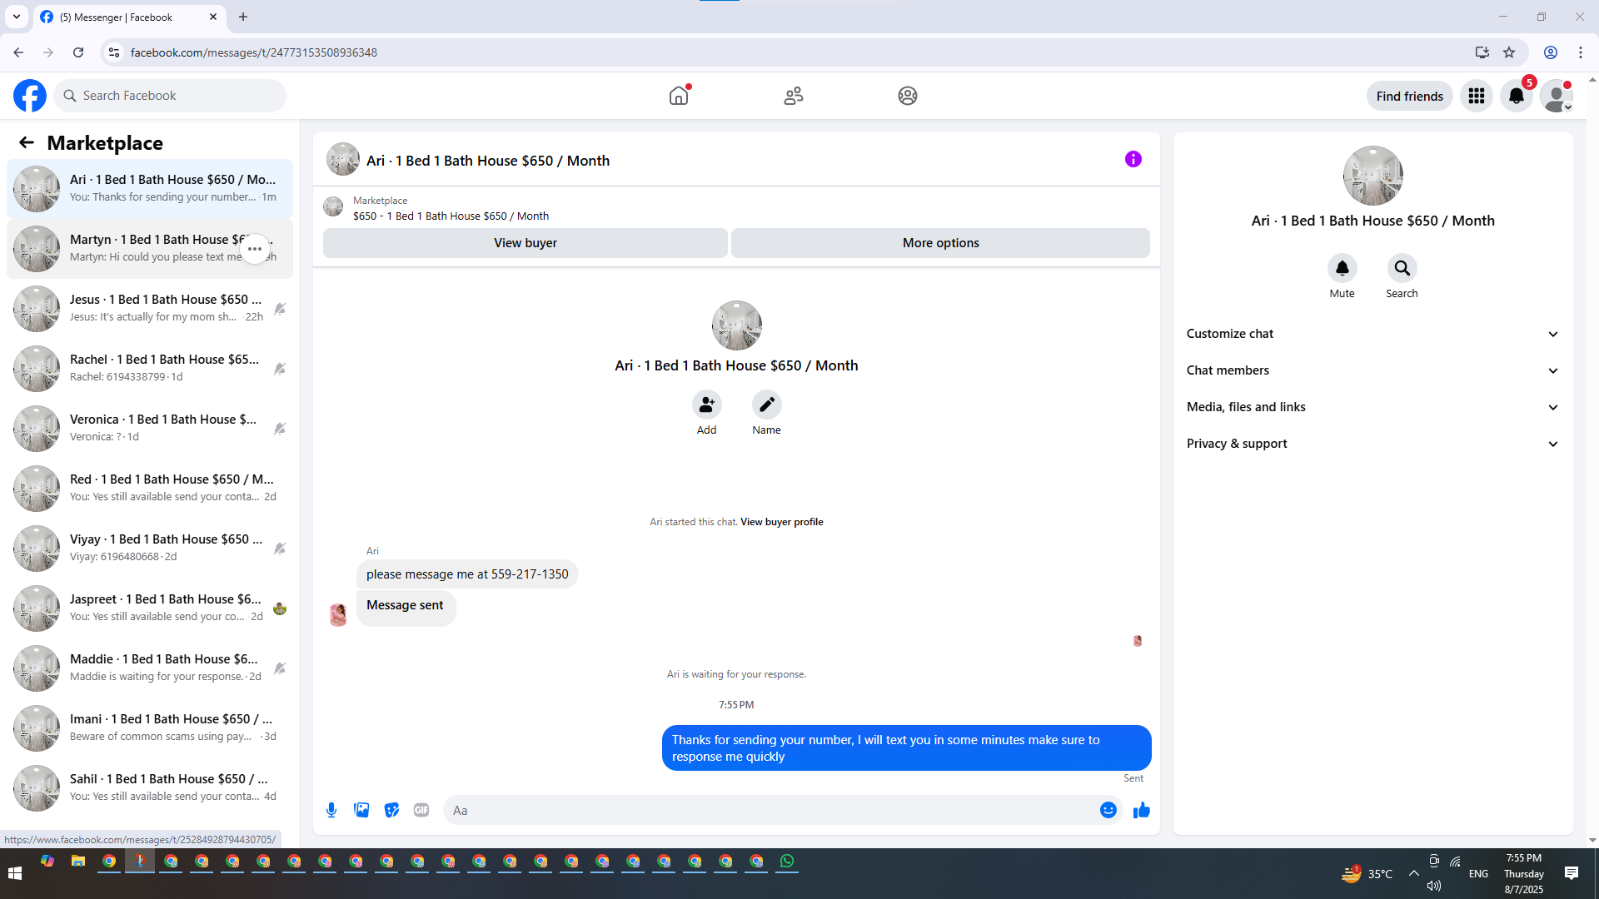This screenshot has width=1599, height=899.
Task: Click the Add people icon
Action: coord(707,405)
